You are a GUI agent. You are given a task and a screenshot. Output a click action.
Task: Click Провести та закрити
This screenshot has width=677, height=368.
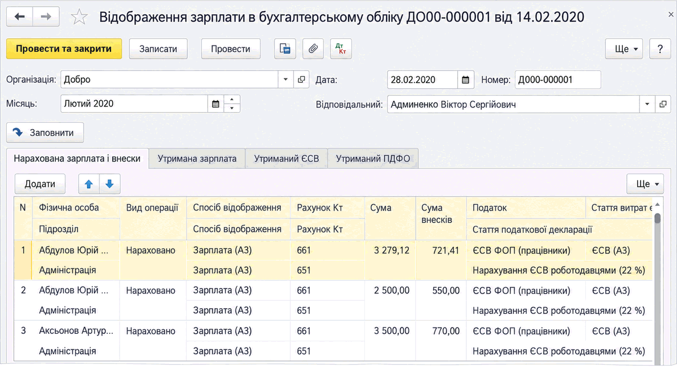point(64,49)
